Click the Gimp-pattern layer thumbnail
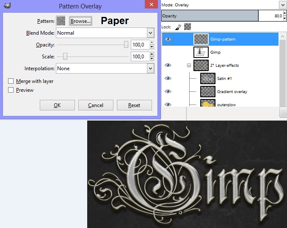This screenshot has width=287, height=228. coord(201,39)
